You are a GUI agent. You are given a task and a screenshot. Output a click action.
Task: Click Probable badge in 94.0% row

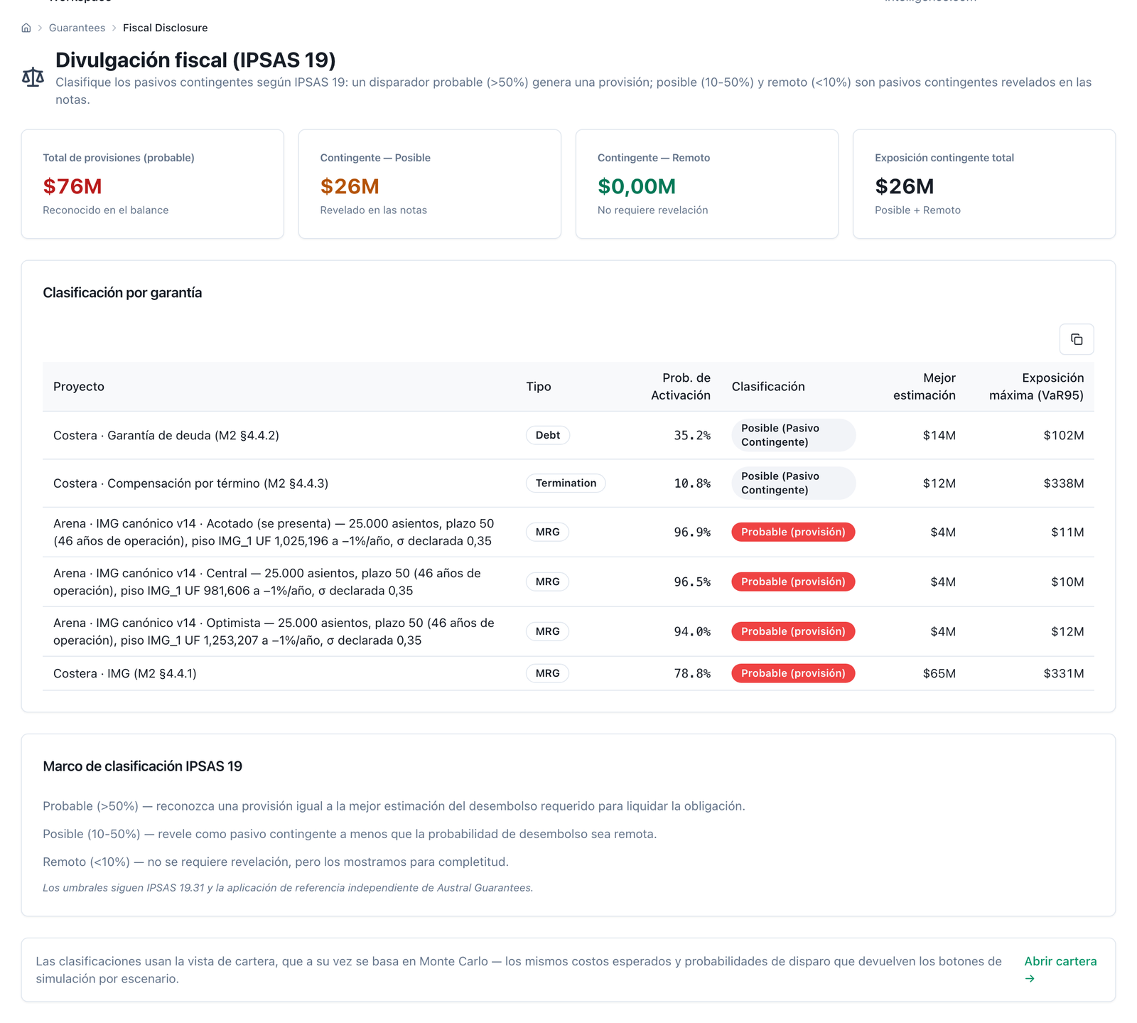793,631
